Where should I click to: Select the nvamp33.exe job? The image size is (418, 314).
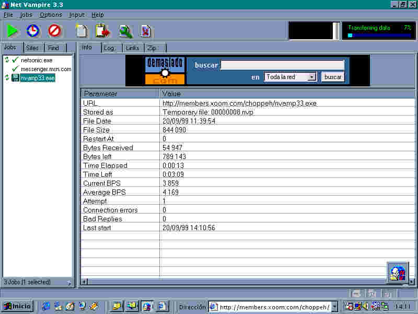tap(37, 78)
